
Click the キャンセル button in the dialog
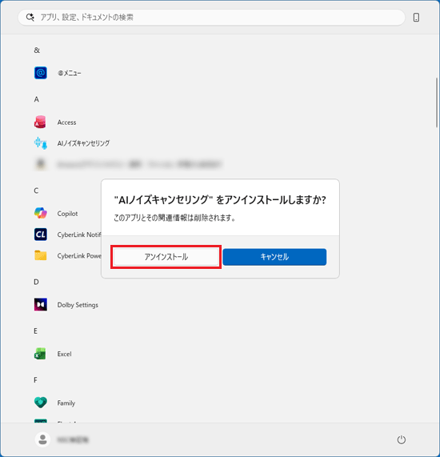click(274, 257)
